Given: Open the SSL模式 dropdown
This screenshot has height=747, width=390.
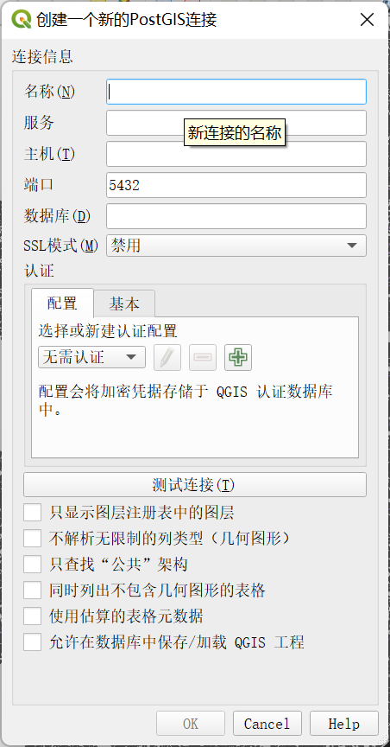Looking at the screenshot, I should pos(236,246).
